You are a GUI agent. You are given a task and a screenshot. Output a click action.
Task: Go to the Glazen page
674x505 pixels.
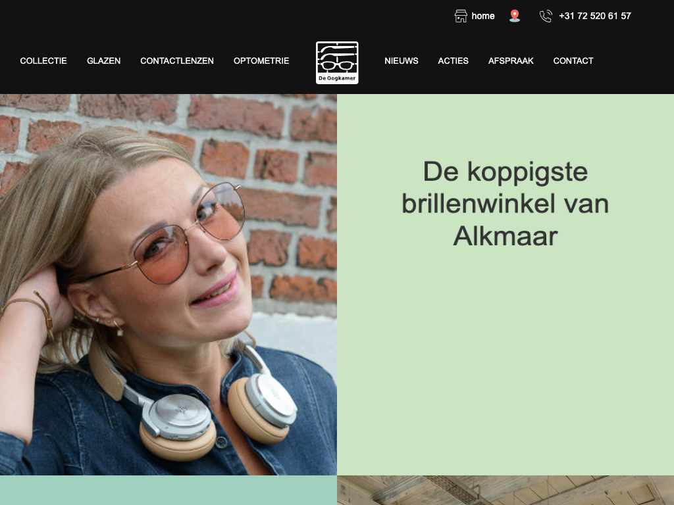pos(103,61)
